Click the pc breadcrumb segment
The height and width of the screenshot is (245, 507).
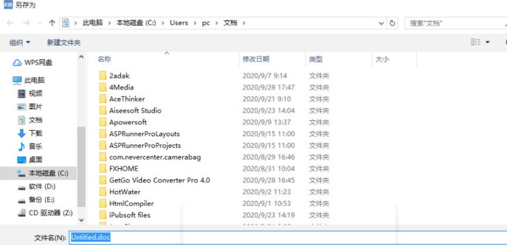click(206, 23)
